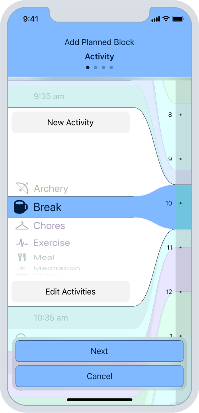Jump to the third page indicator dot

(x=103, y=68)
